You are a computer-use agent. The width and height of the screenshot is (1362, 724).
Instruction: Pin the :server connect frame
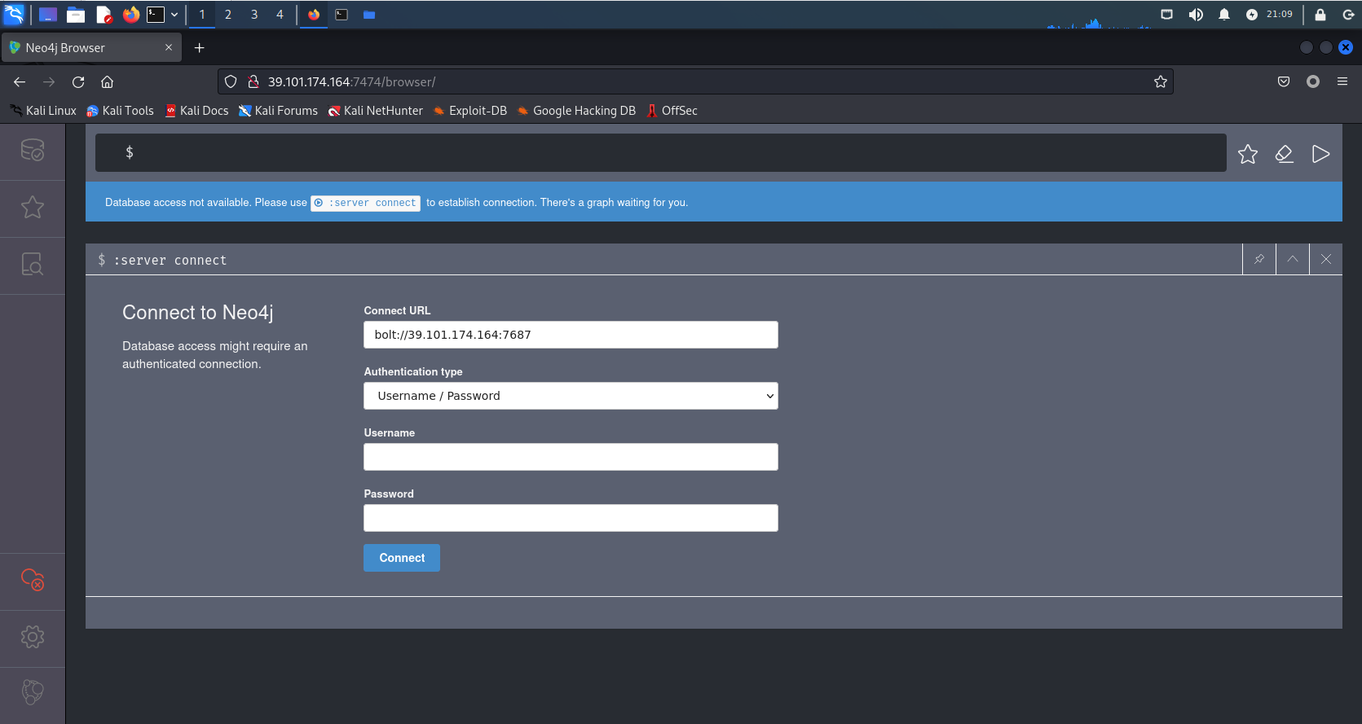(1259, 259)
